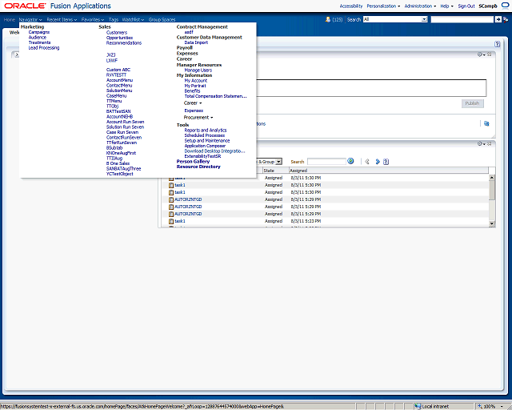Click the Local intranet zone status icon
The image size is (512, 410).
click(418, 407)
